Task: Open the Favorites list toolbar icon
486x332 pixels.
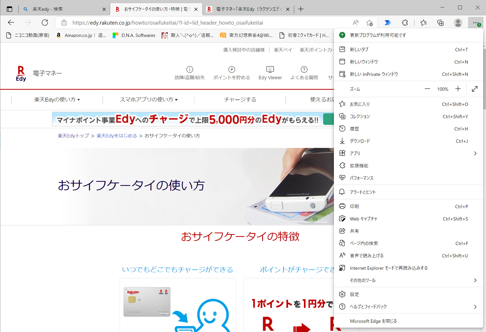Action: pyautogui.click(x=424, y=23)
